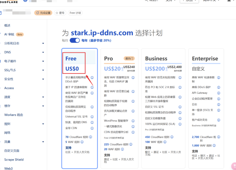
Task: Open info icon beside 基于 IP 的速率限制
Action: [92, 87]
